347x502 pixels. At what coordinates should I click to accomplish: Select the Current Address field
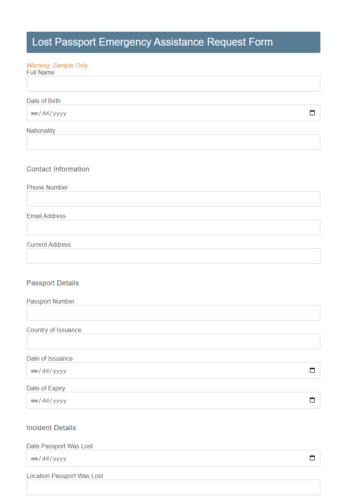click(x=173, y=256)
